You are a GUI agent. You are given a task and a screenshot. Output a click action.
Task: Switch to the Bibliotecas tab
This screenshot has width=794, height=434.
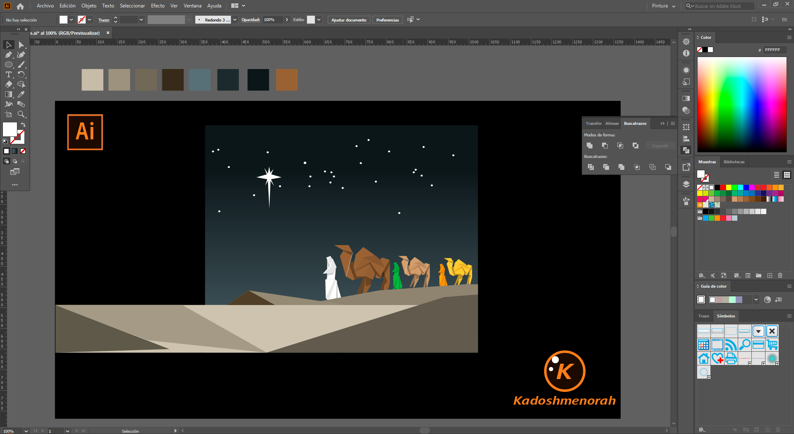pos(734,162)
